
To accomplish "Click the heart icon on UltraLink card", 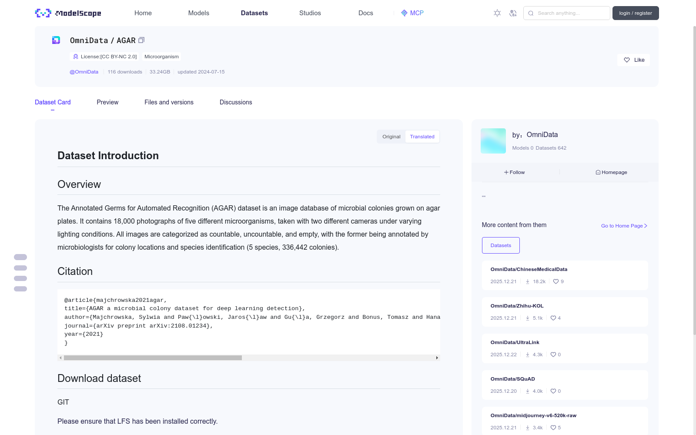I will [x=553, y=355].
